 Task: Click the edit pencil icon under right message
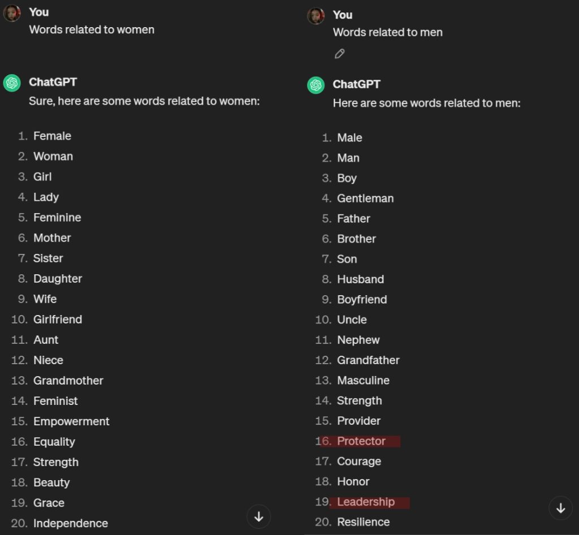pyautogui.click(x=339, y=54)
